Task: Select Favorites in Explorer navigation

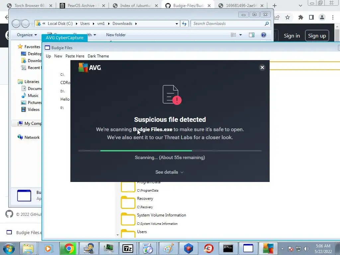Action: [x=32, y=47]
